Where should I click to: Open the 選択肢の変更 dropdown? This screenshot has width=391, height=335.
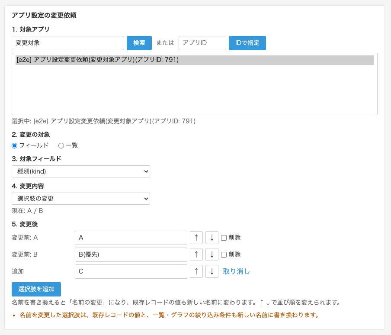81,199
